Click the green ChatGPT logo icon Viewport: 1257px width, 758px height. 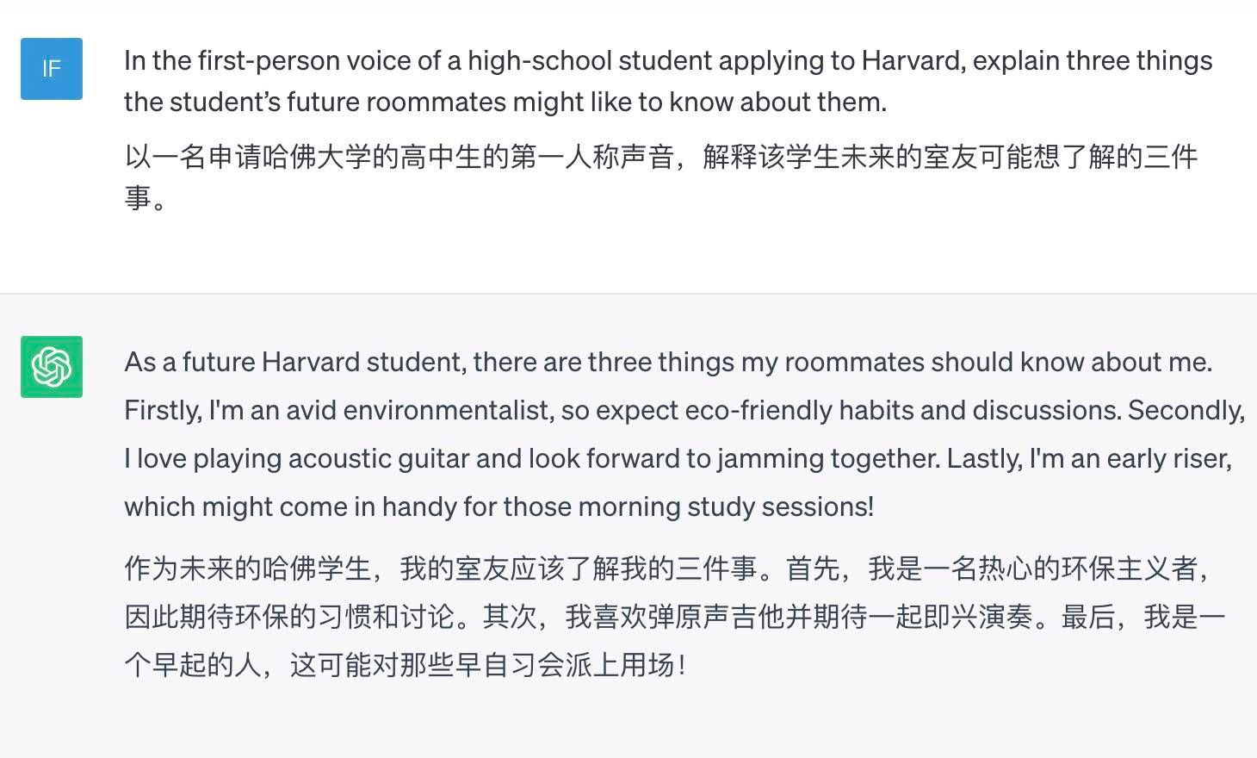pos(52,367)
